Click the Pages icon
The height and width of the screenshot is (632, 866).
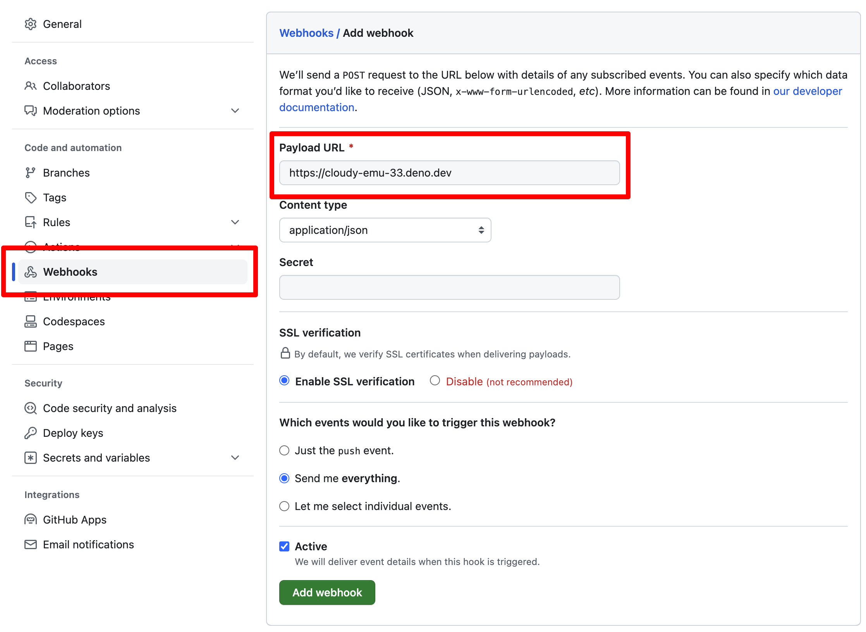(31, 346)
